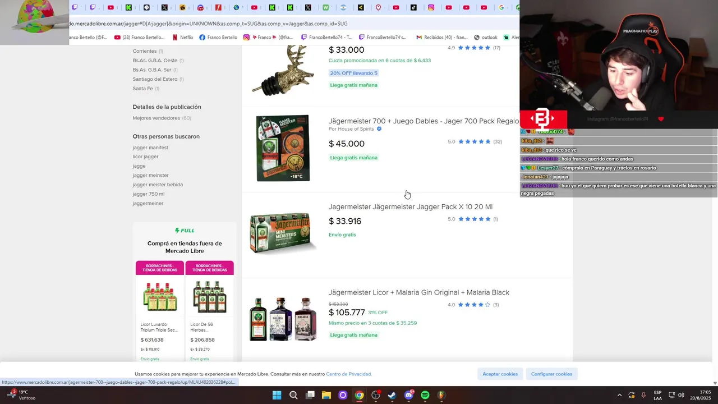Click the $ 45.000 price

coord(347,144)
